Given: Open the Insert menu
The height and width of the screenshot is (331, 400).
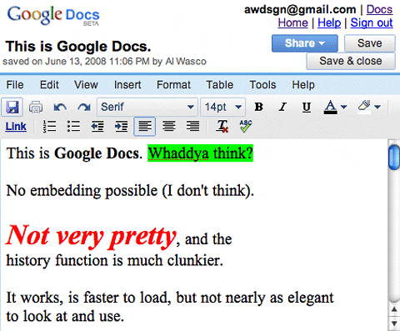Looking at the screenshot, I should tap(127, 85).
